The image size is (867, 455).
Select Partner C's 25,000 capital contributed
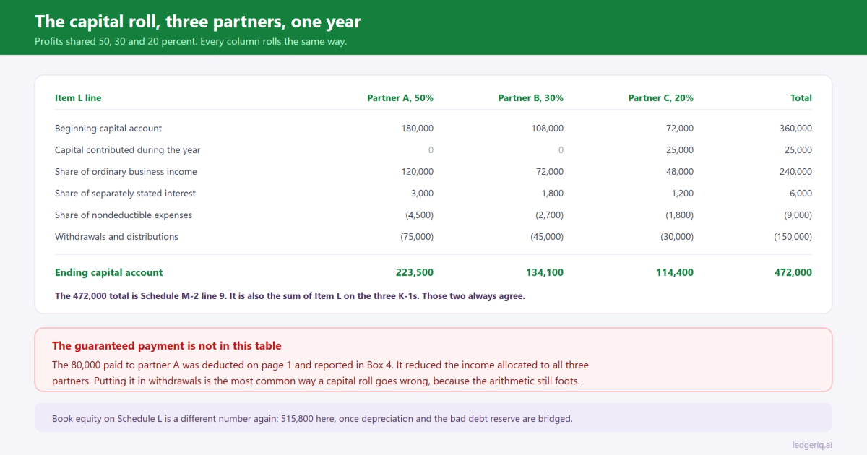(680, 150)
